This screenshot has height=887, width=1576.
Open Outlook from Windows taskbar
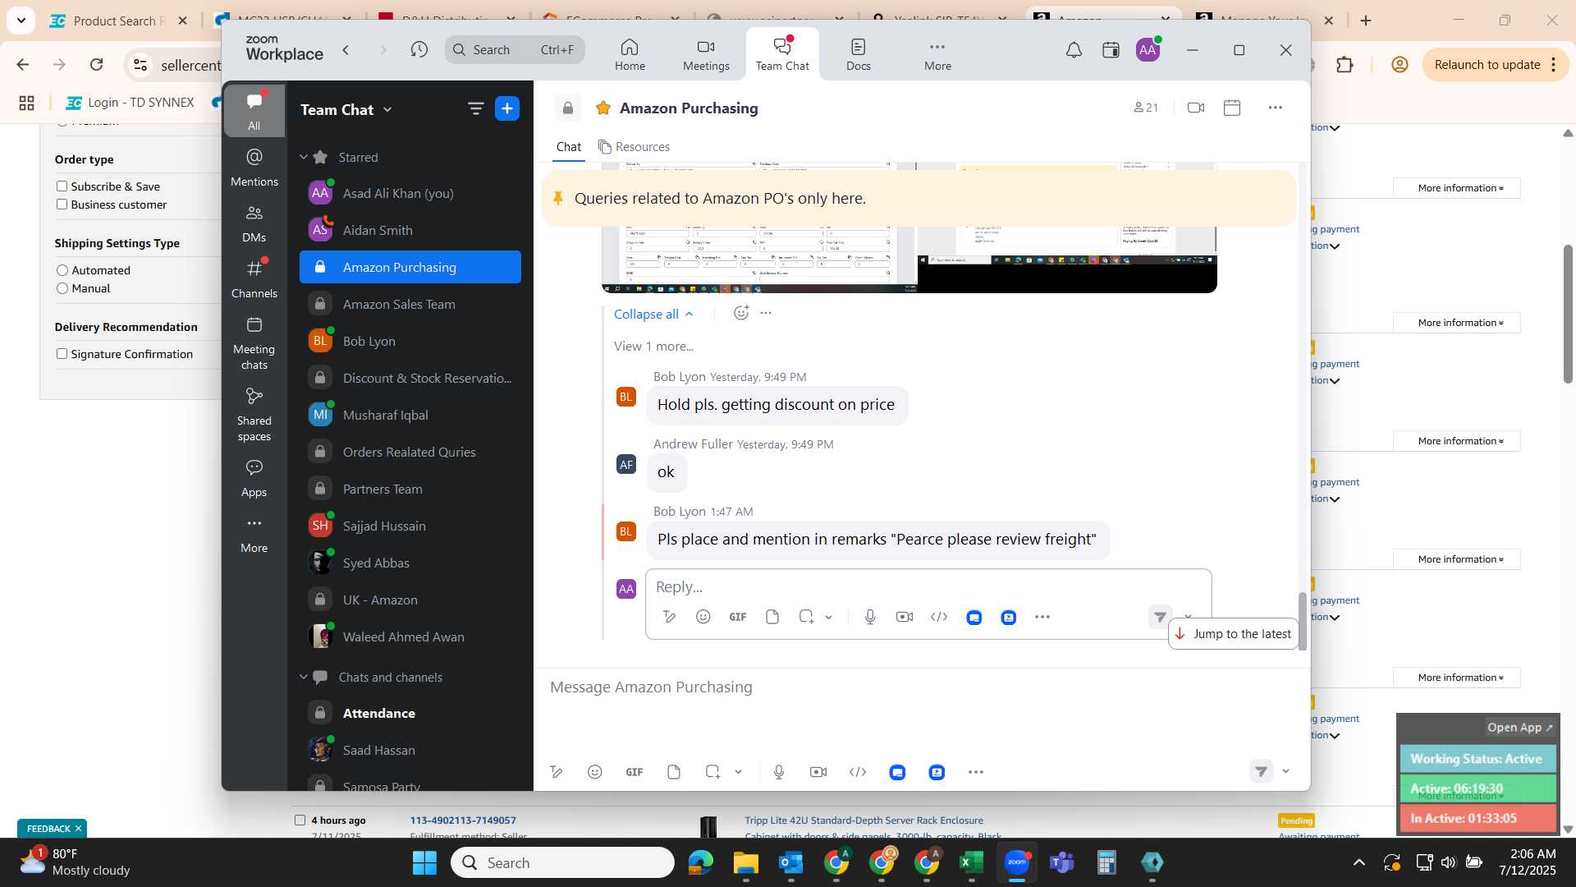[791, 862]
